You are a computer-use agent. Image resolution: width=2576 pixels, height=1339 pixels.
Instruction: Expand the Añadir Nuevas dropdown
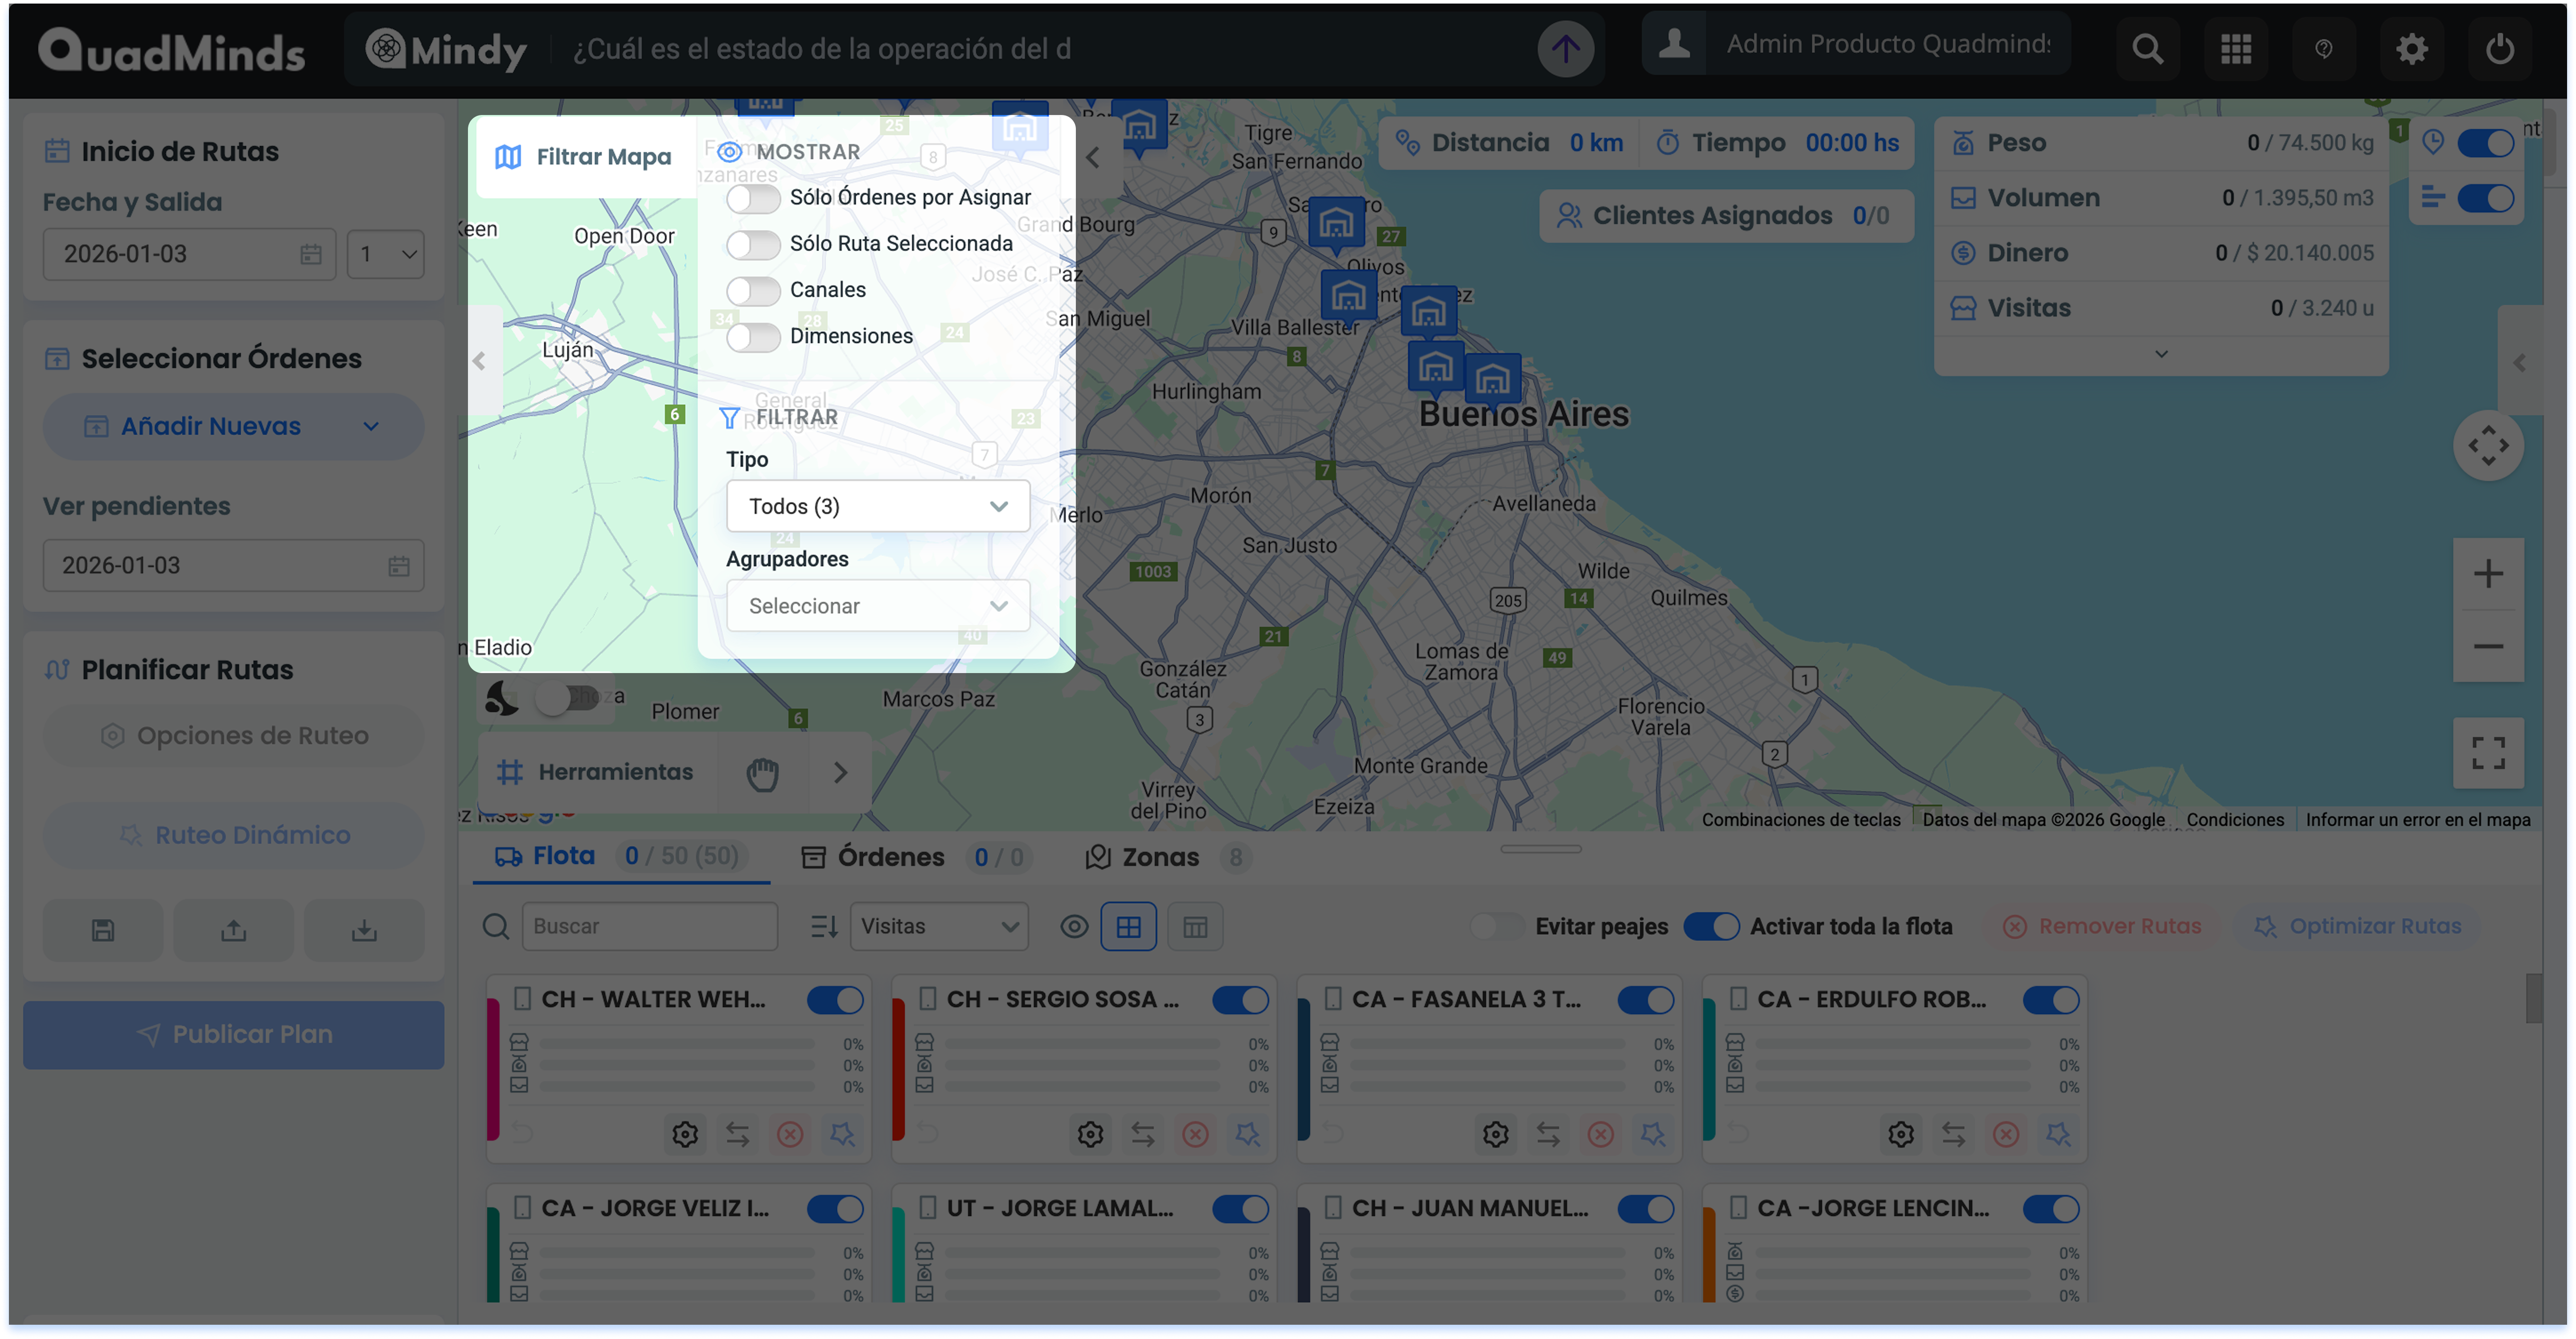233,427
